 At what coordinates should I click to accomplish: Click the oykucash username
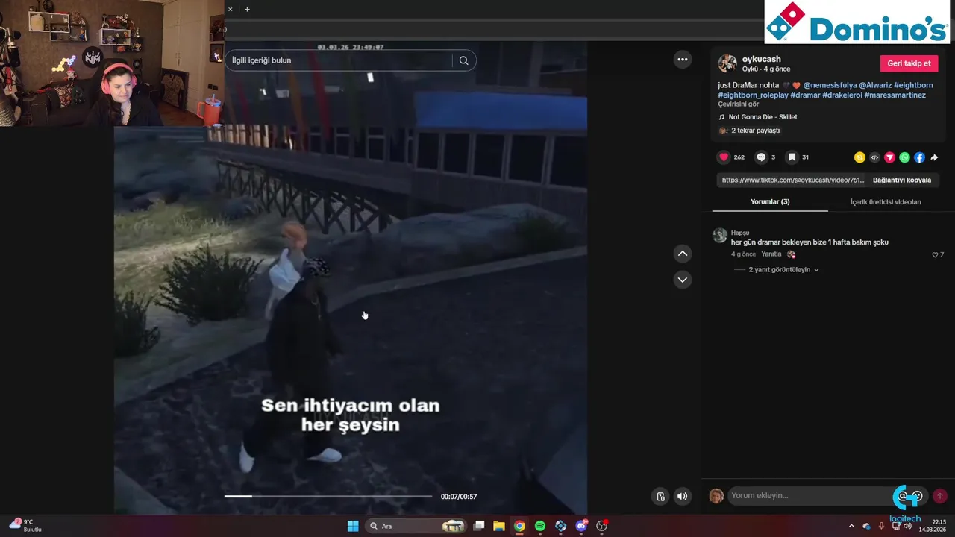pos(762,59)
